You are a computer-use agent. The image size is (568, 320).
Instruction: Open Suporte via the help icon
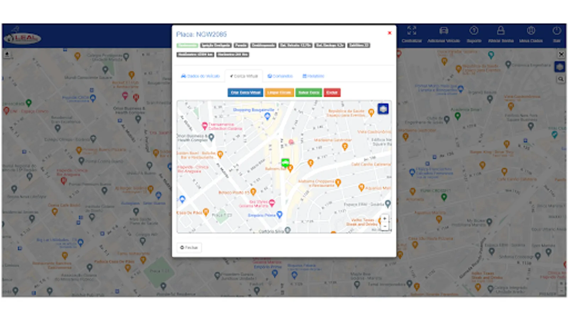[x=474, y=30]
